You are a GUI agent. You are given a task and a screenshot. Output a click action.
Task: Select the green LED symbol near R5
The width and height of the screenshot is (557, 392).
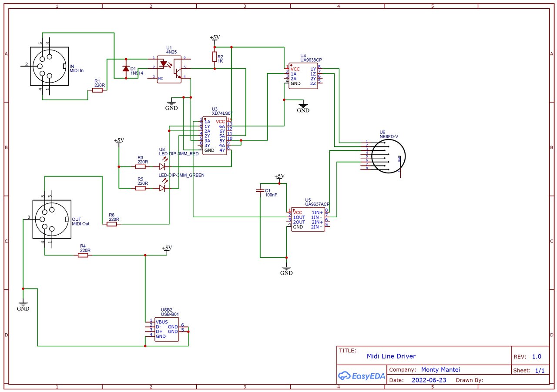(x=162, y=188)
